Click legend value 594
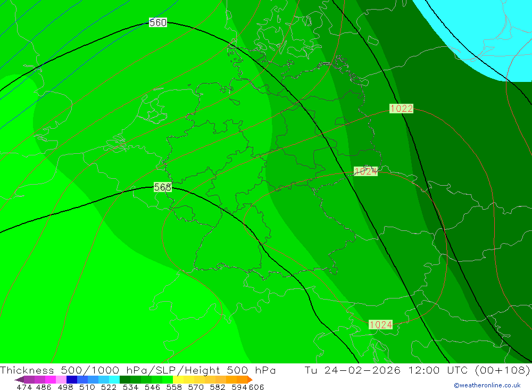 click(239, 387)
